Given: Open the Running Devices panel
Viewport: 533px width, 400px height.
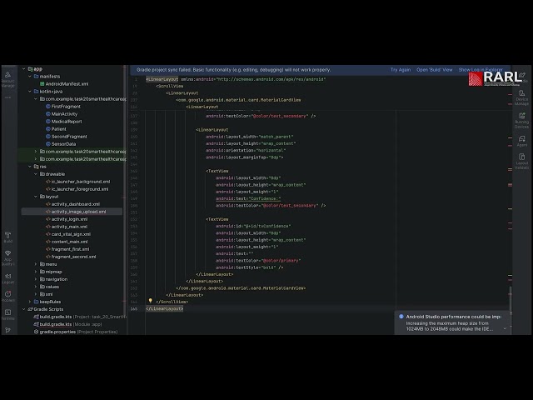Looking at the screenshot, I should (522, 120).
